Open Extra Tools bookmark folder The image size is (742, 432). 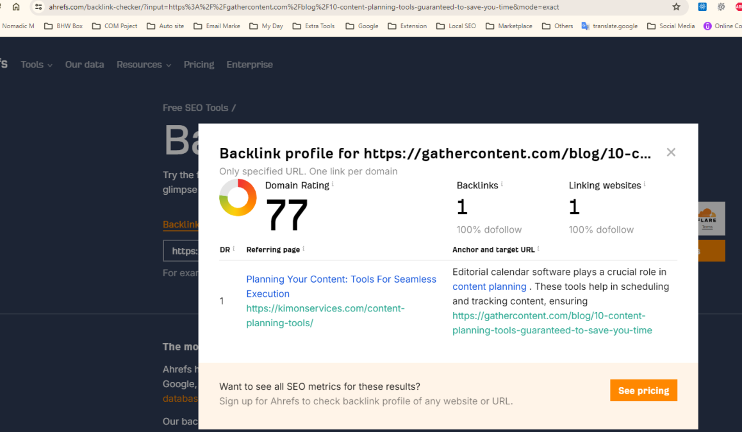(314, 26)
